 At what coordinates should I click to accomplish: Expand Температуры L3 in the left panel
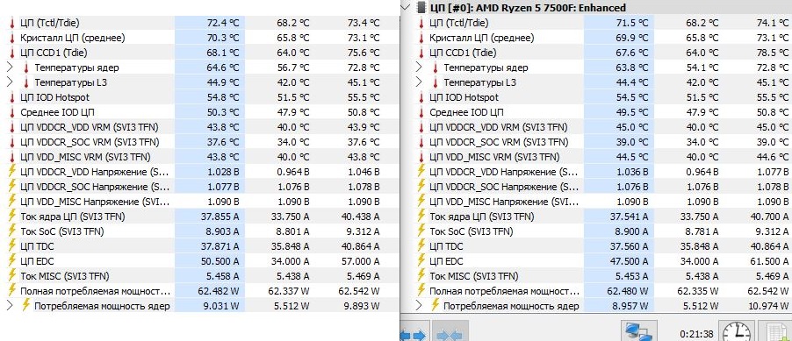(x=10, y=82)
